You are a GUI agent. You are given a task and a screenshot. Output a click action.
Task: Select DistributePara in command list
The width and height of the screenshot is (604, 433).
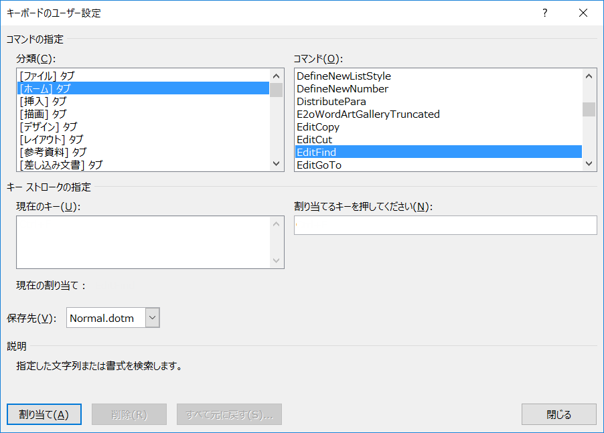[x=331, y=101]
